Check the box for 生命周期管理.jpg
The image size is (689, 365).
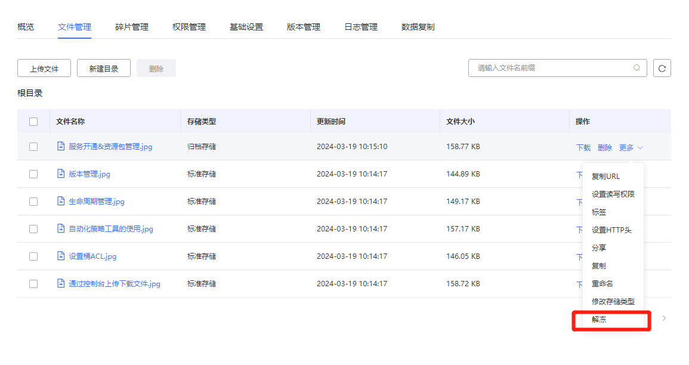click(33, 202)
